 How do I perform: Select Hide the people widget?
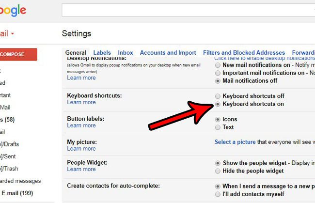click(x=218, y=171)
